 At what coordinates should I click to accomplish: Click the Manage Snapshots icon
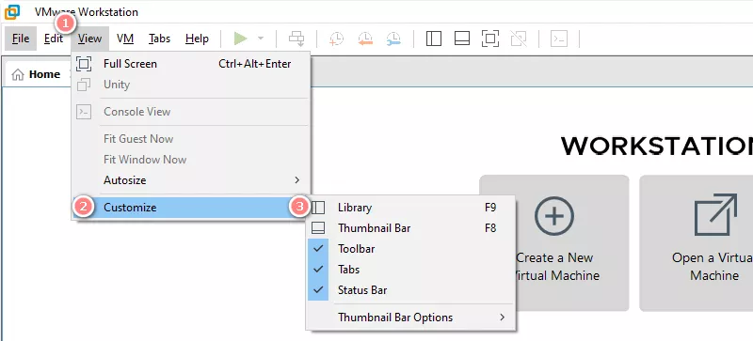coord(393,39)
